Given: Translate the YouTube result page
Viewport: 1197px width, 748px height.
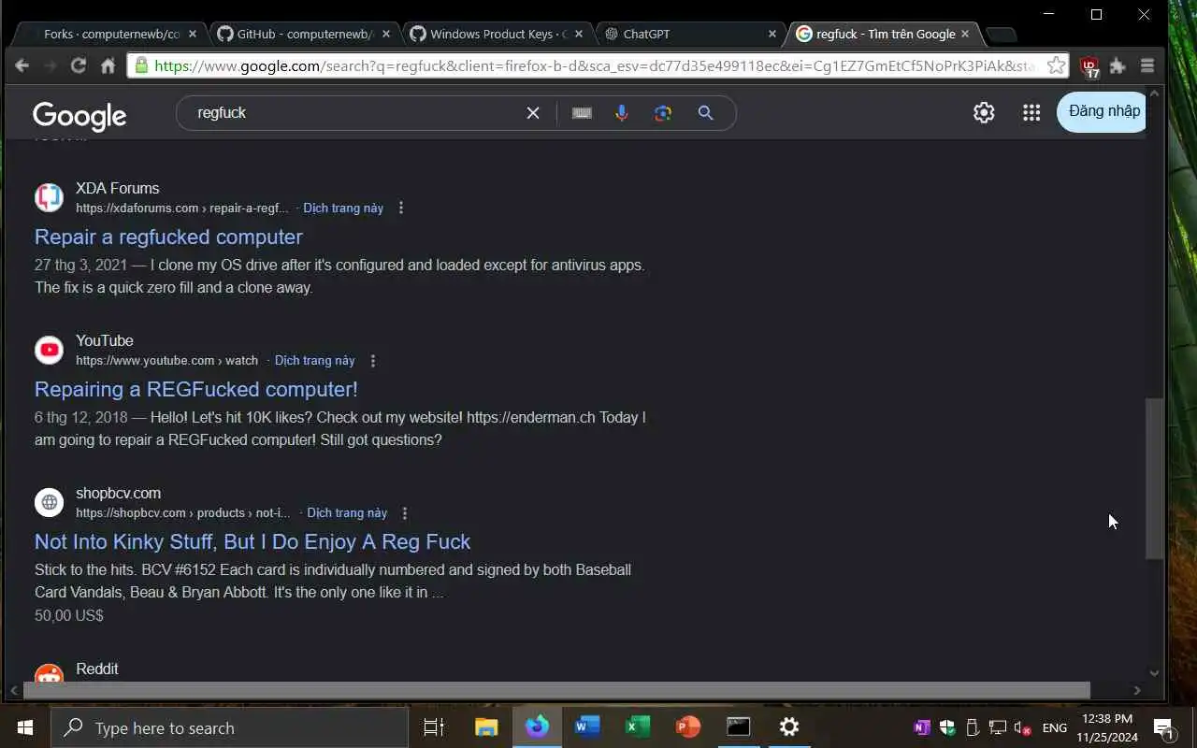Looking at the screenshot, I should click(315, 360).
